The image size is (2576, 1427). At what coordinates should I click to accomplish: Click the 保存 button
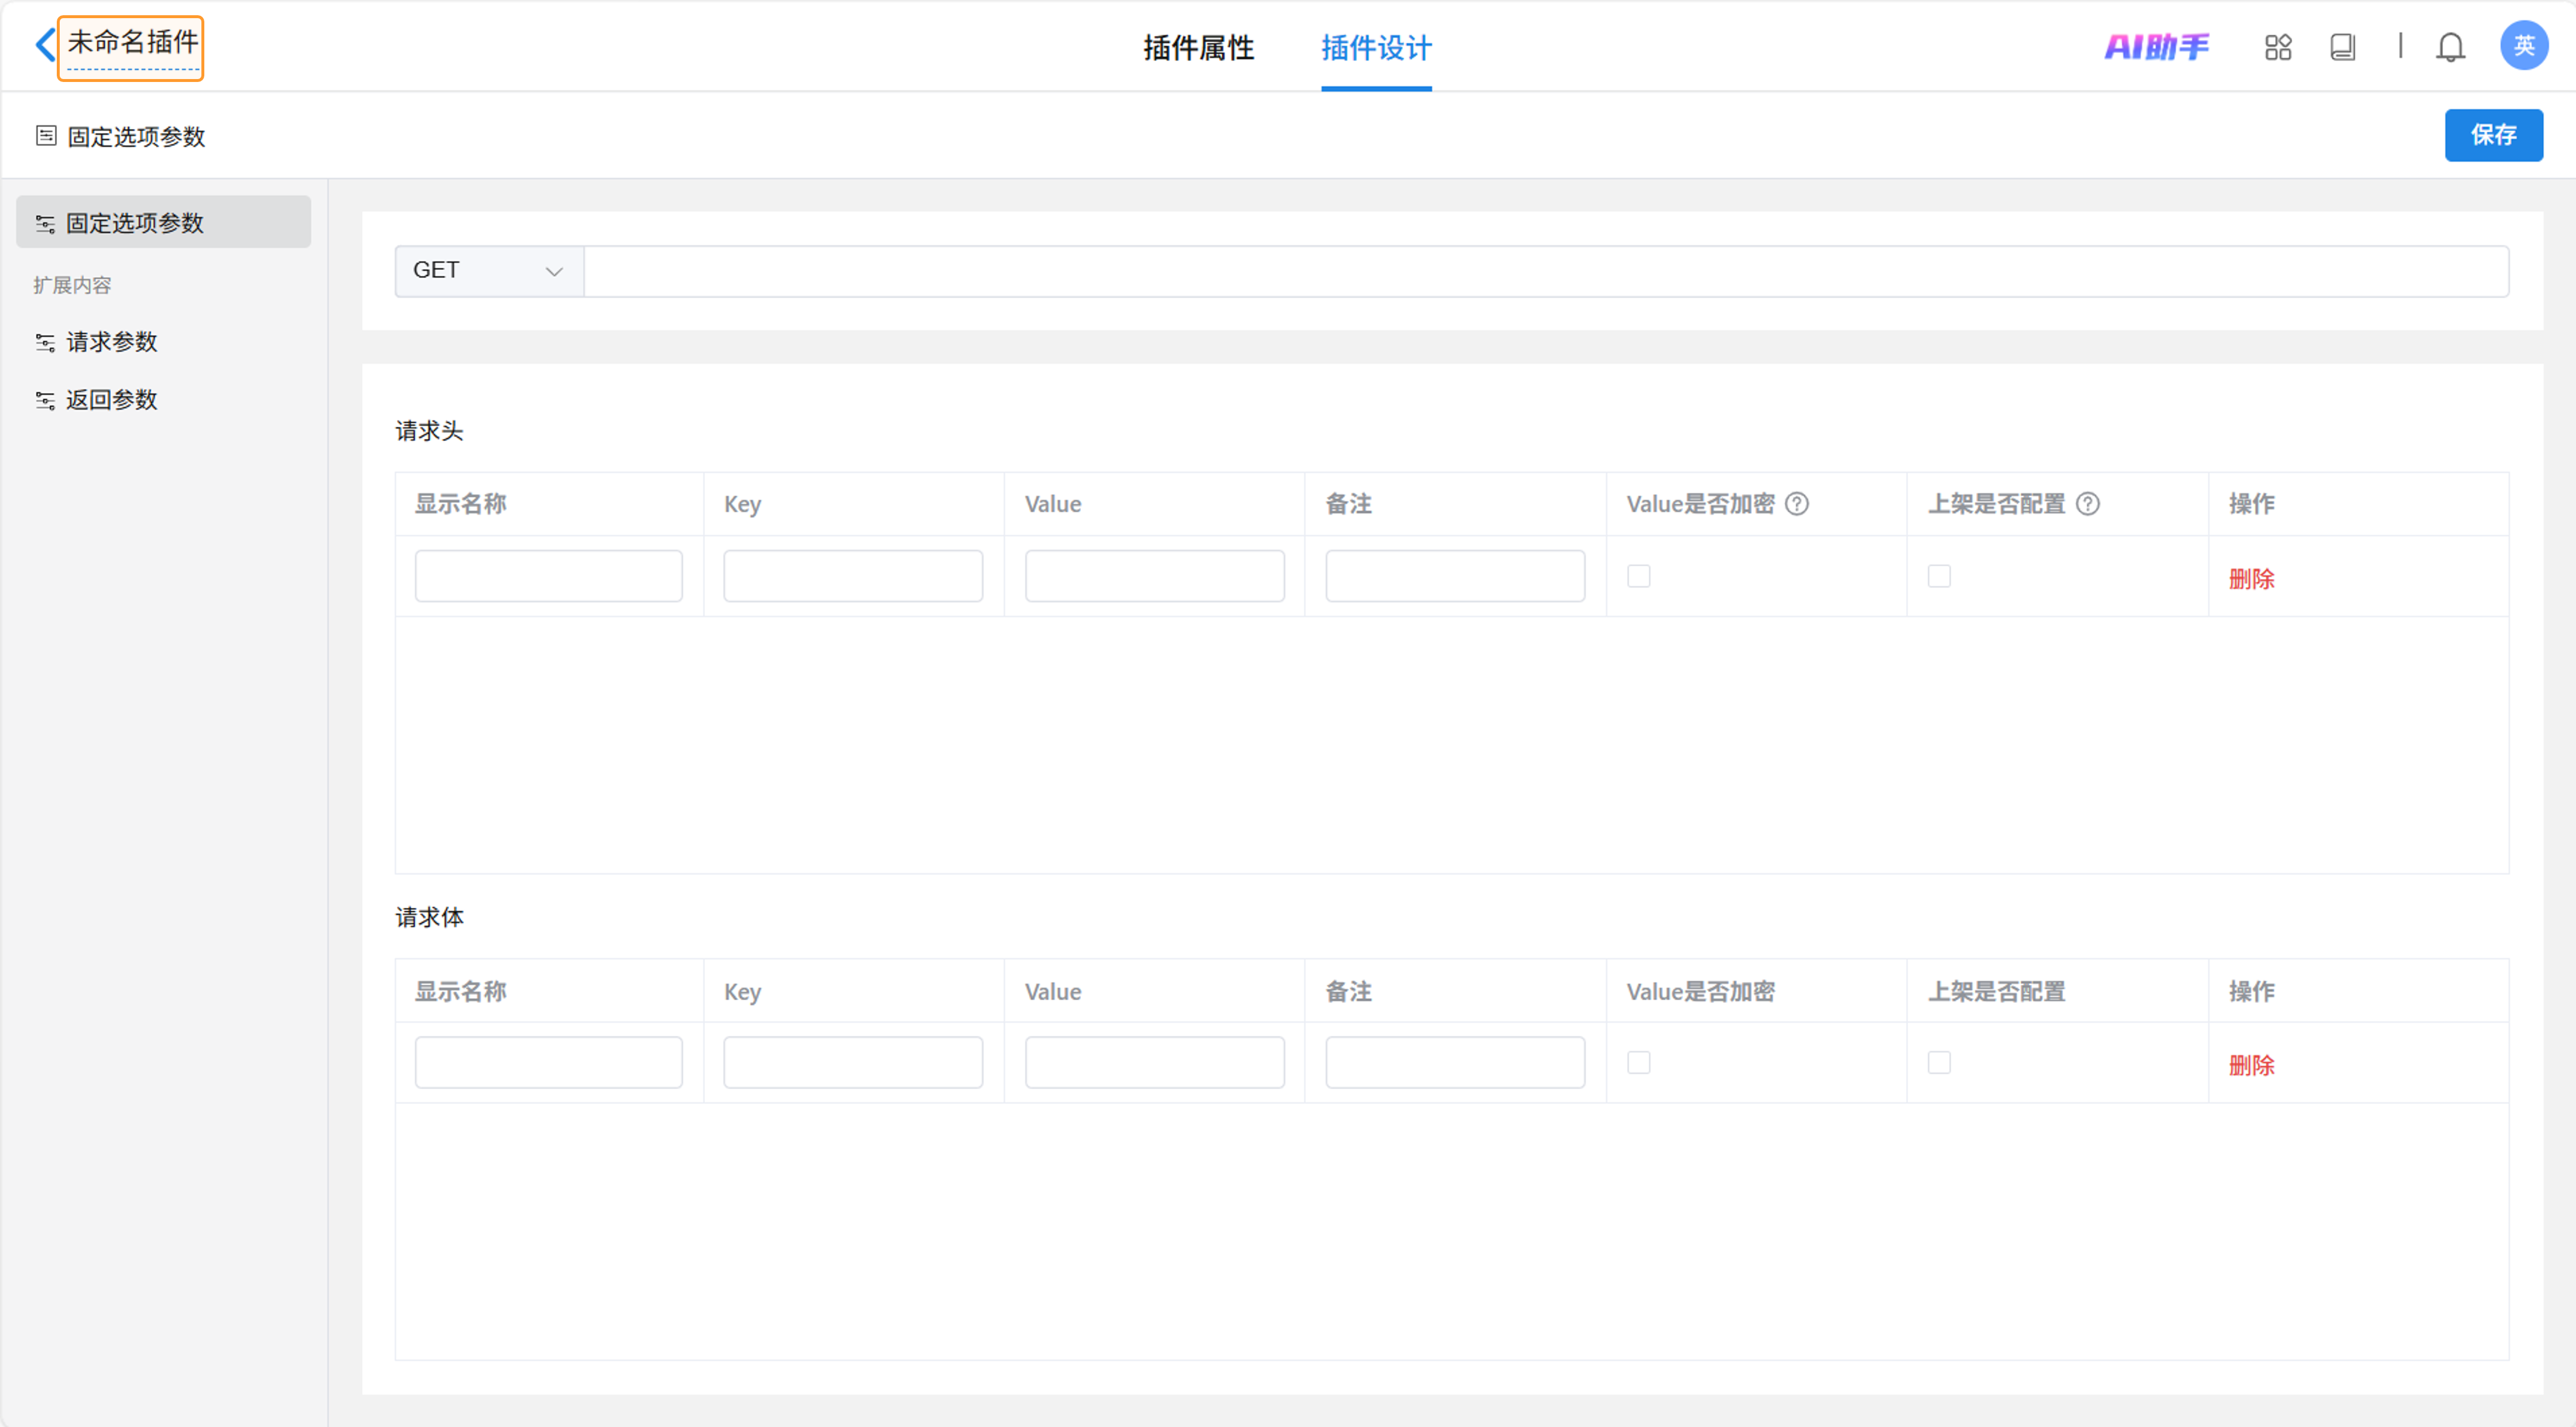click(2493, 135)
